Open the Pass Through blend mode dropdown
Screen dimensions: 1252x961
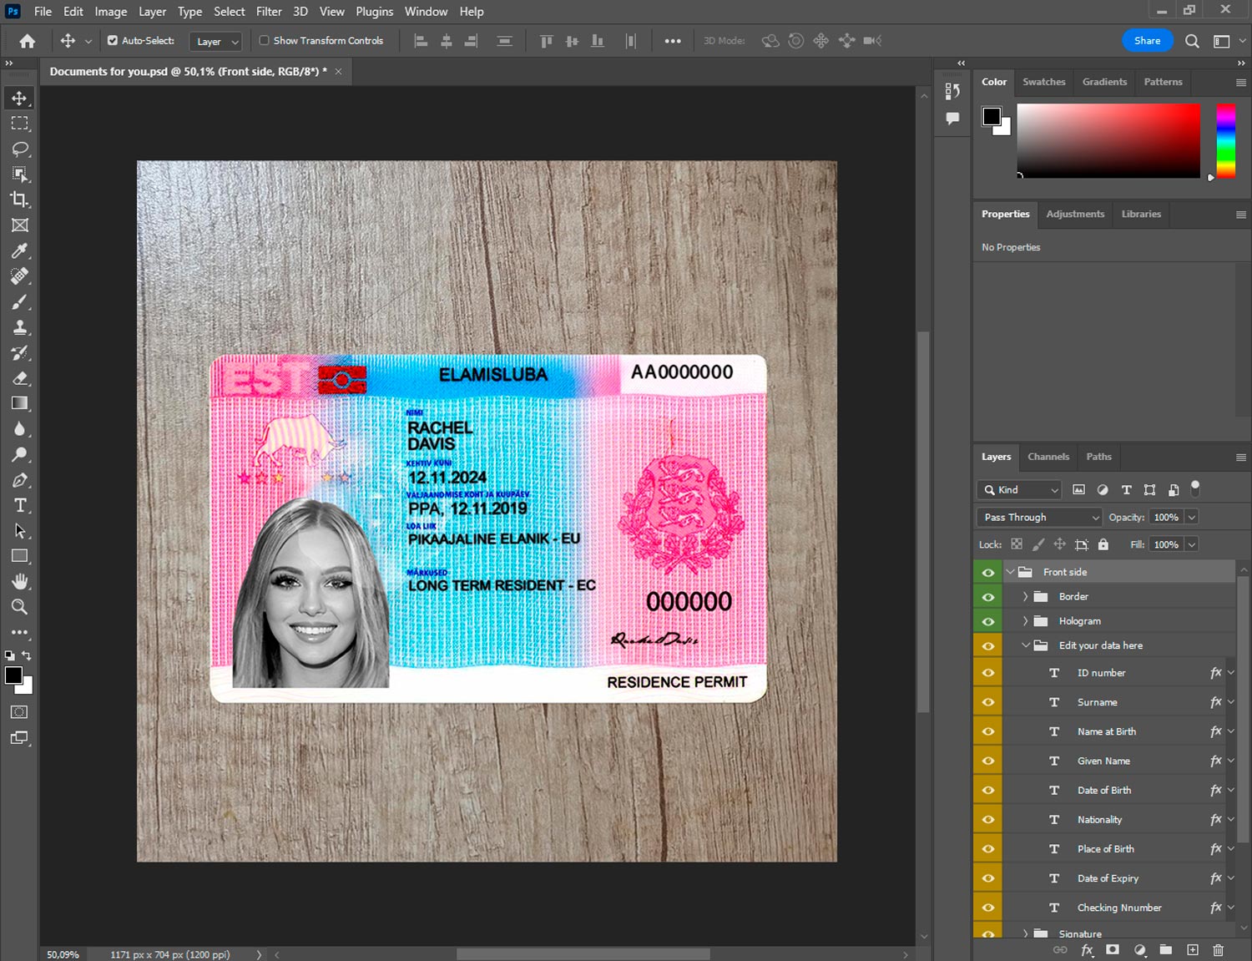[x=1039, y=518]
